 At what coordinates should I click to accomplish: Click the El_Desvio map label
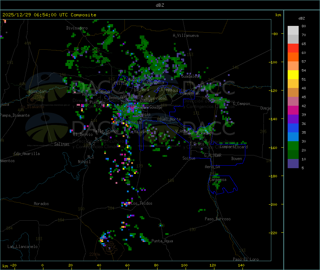pyautogui.click(x=83, y=134)
